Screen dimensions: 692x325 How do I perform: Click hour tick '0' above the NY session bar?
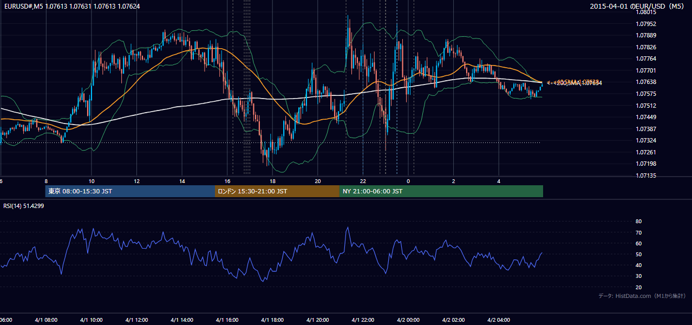409,181
